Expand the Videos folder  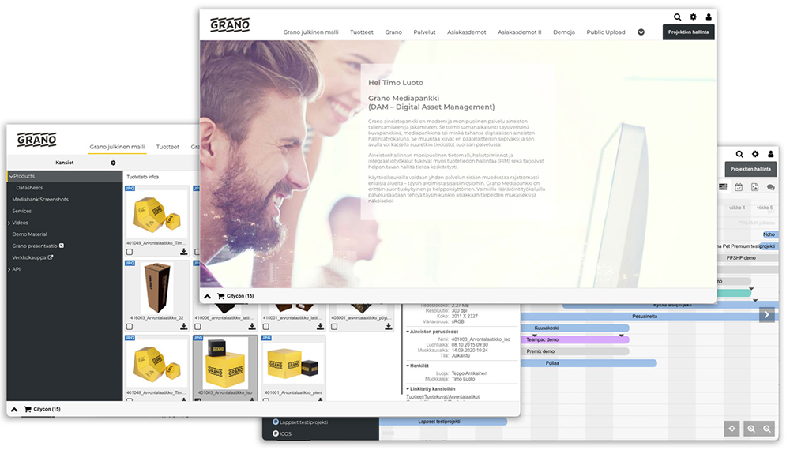tap(9, 223)
